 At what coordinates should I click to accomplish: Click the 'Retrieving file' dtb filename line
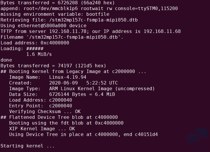[x=69, y=20]
